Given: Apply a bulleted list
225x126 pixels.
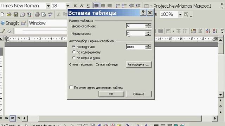Looking at the screenshot, I should coord(124,6).
